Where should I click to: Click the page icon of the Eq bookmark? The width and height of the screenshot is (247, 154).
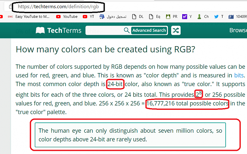pos(151,17)
